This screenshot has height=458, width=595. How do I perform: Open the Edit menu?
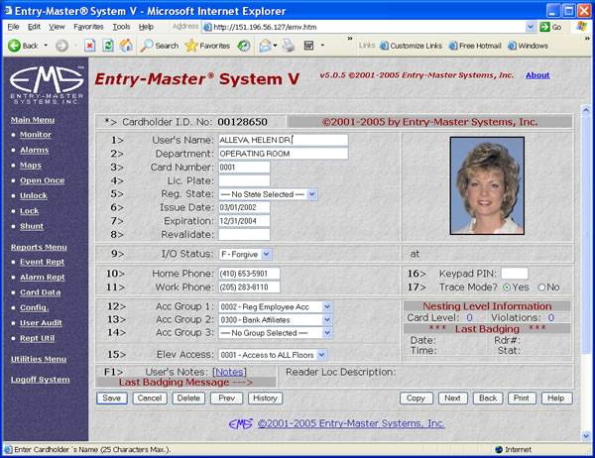tap(34, 27)
